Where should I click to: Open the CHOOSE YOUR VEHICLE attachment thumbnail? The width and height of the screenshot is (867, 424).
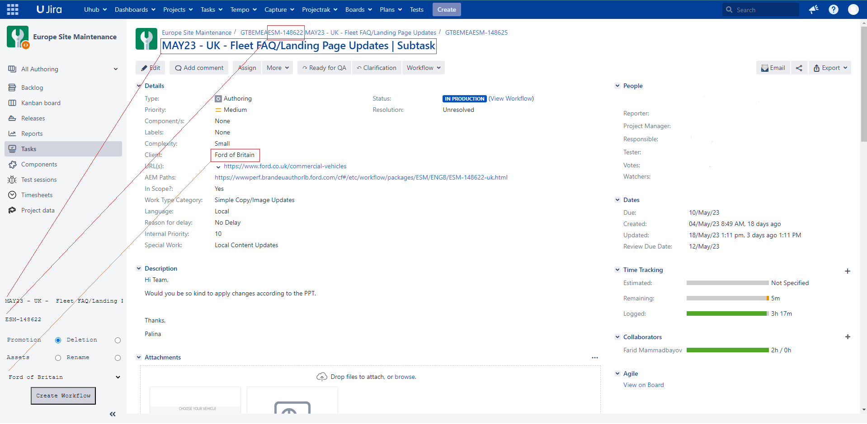pyautogui.click(x=195, y=400)
